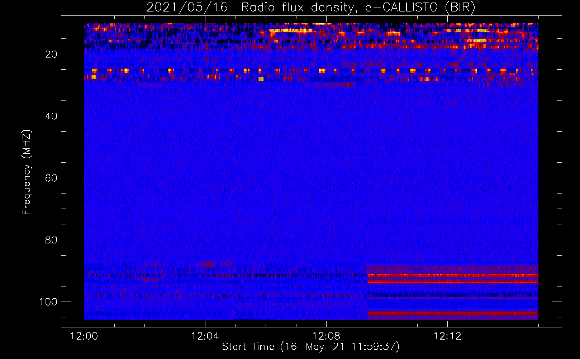Click the 80 MHz frequency tick label

52,240
